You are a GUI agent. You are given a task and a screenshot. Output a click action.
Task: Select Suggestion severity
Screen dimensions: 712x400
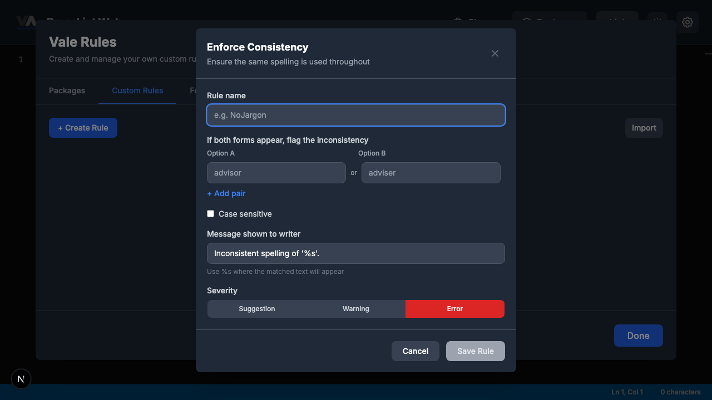point(256,308)
